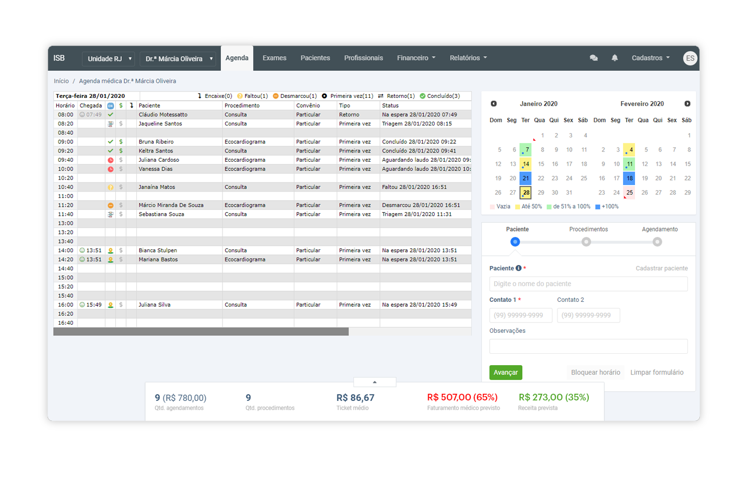Screen dimensions: 754x488
Task: Click the Paciente info icon
Action: [x=519, y=268]
